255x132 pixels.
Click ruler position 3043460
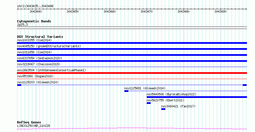click(109, 11)
